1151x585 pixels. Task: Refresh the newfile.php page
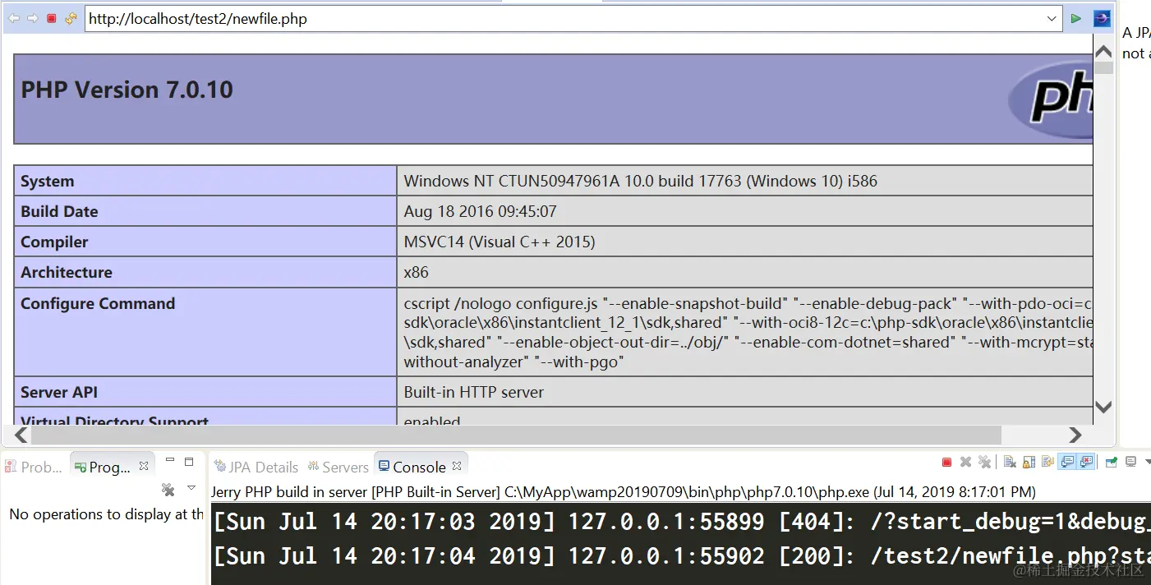click(71, 18)
